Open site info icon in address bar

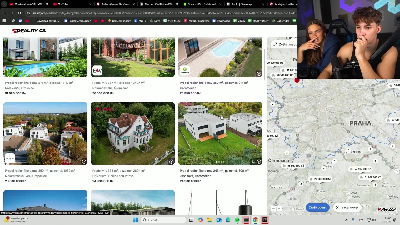click(28, 13)
